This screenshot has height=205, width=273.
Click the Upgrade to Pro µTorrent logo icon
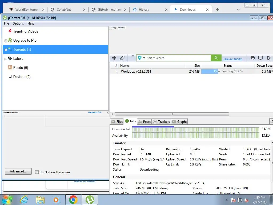(x=10, y=41)
